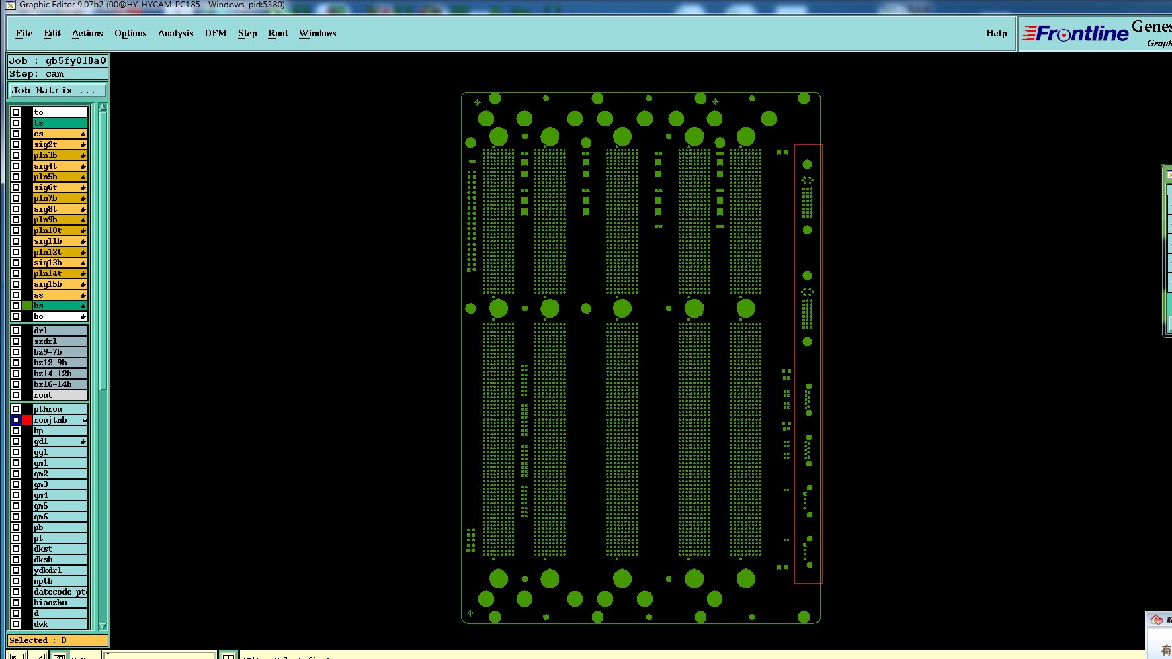The image size is (1172, 659).
Task: Click the hand marker icon on pln3b layer
Action: click(x=83, y=155)
